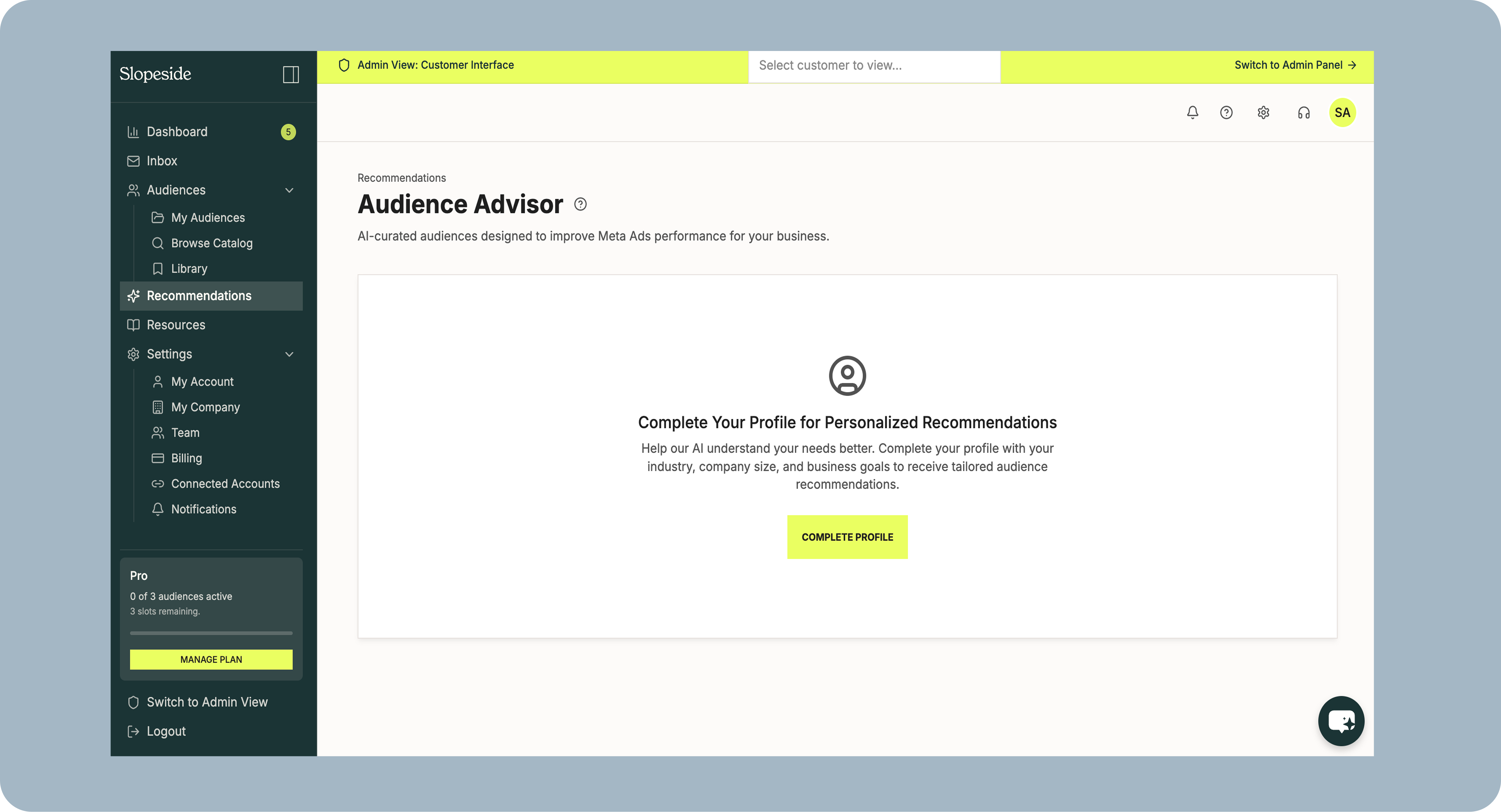Viewport: 1501px width, 812px height.
Task: Open Connected Accounts settings
Action: tap(225, 483)
